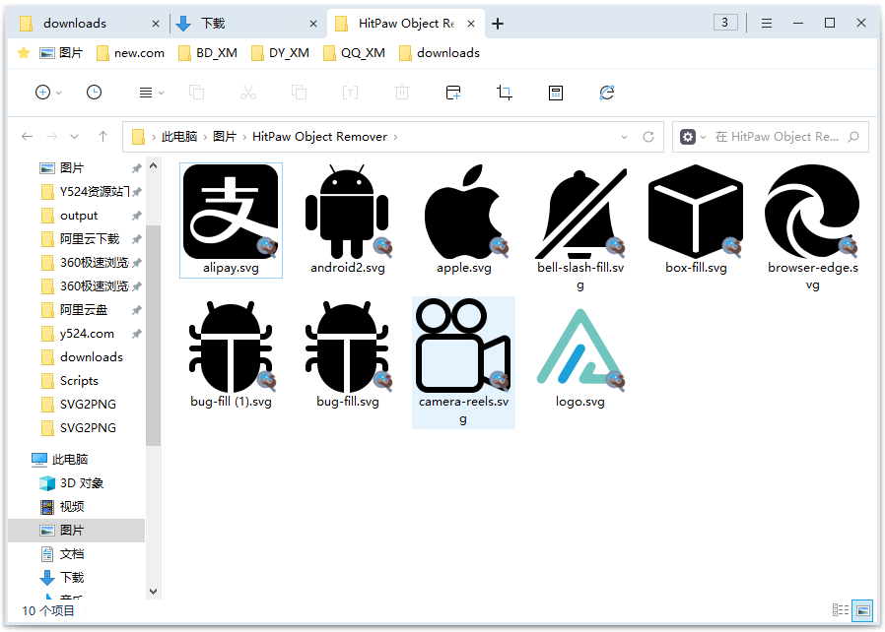
Task: Click the favorites star in bookmark bar
Action: point(24,53)
